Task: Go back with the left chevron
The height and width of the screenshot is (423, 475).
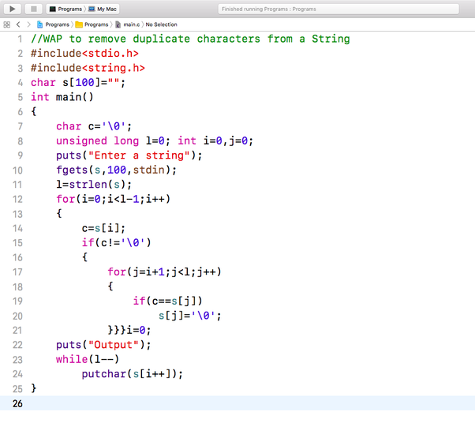Action: click(18, 24)
